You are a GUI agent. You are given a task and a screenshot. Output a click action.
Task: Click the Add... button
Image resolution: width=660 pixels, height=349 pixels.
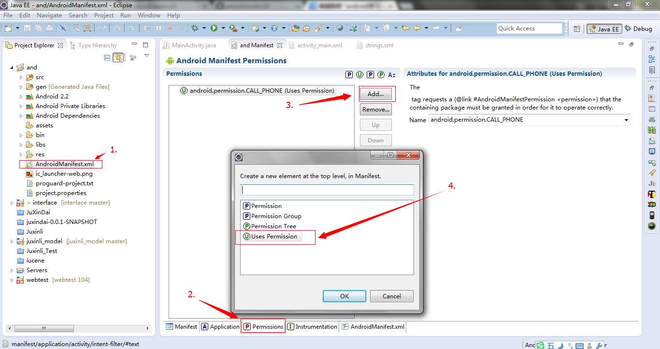(376, 94)
